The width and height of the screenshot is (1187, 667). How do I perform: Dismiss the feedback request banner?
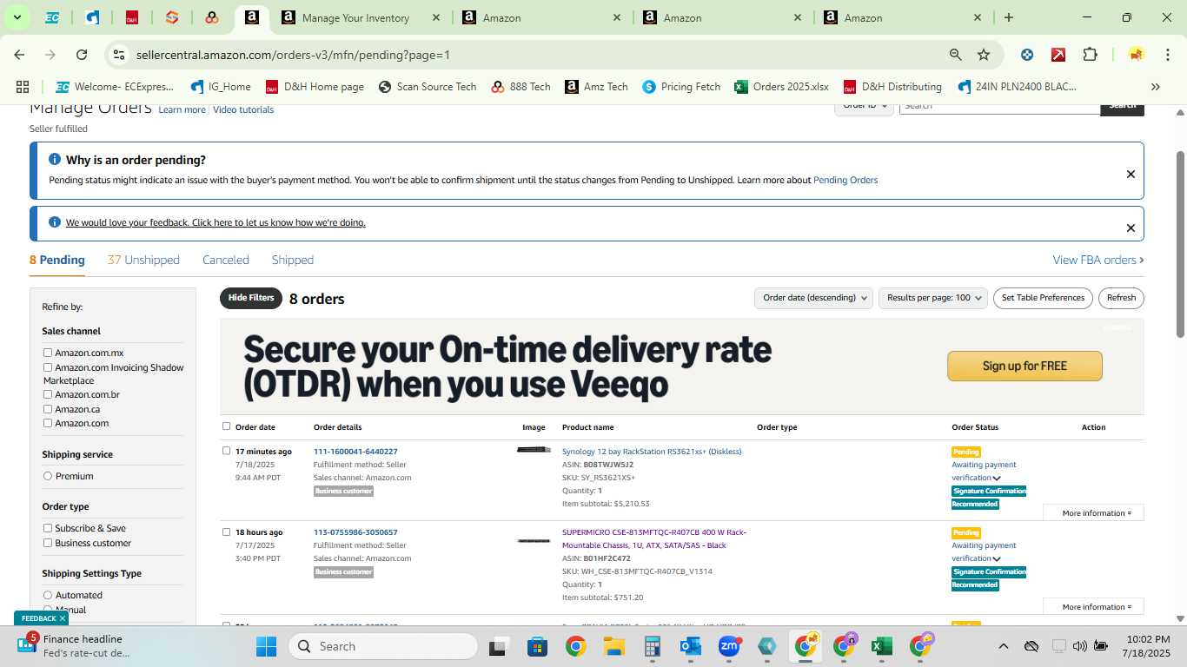tap(1131, 228)
